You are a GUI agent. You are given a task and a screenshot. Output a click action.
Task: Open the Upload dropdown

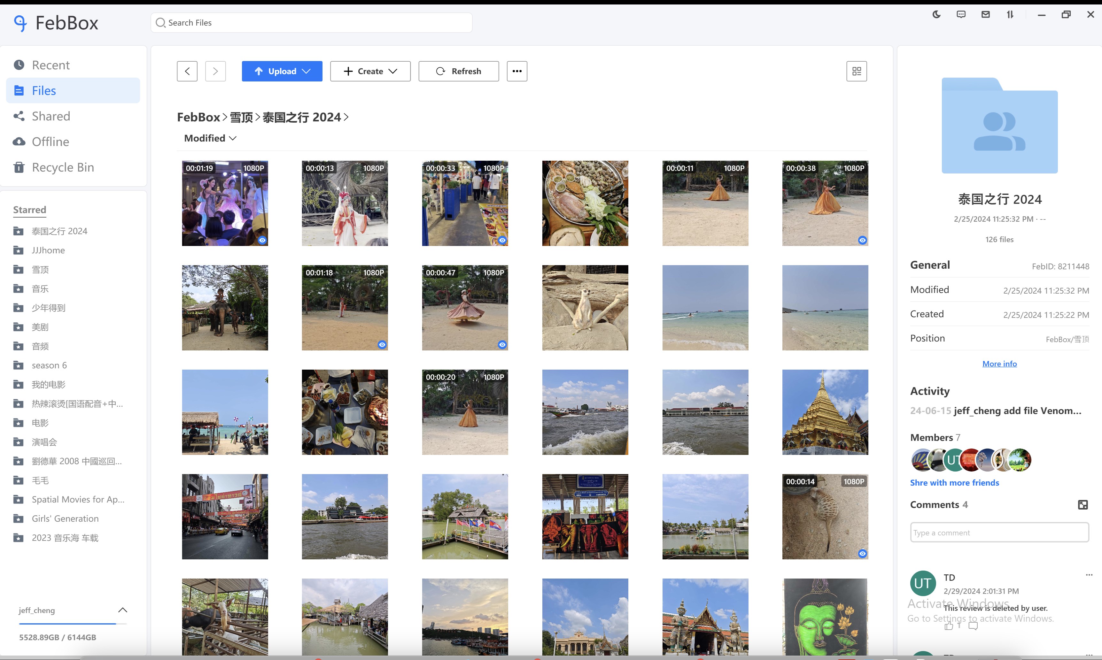tap(282, 71)
